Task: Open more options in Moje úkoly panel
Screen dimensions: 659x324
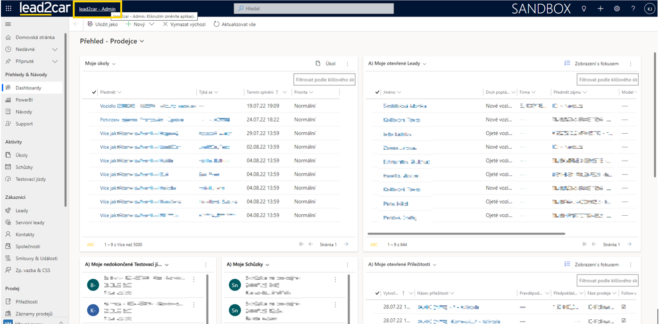Action: tap(348, 64)
